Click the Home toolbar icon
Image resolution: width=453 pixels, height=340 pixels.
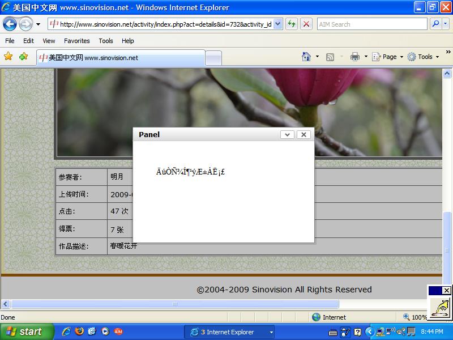[306, 57]
